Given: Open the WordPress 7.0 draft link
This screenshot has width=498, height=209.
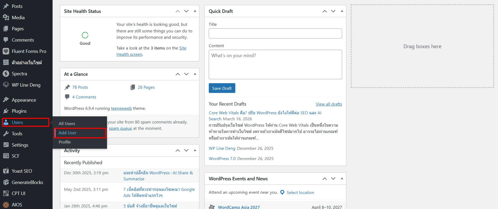Looking at the screenshot, I should click(222, 158).
